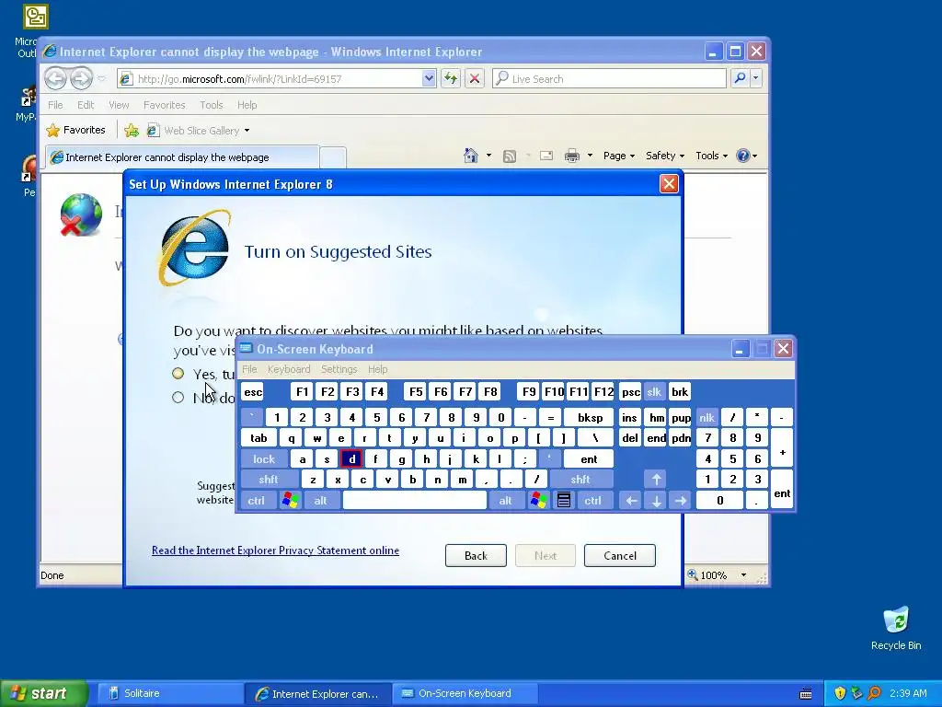Viewport: 942px width, 707px height.
Task: Switch to Solitaire in the taskbar
Action: pos(169,693)
